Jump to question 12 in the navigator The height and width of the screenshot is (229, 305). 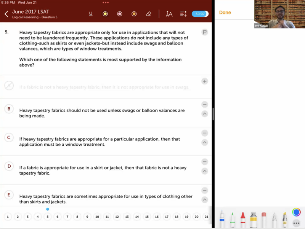tap(117, 217)
